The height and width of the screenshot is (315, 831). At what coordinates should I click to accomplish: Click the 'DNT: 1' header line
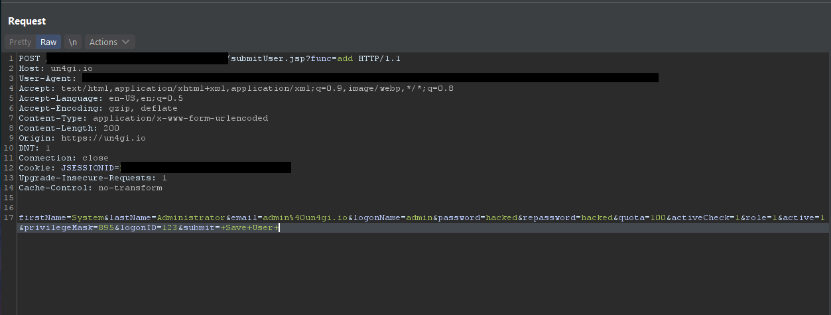tap(34, 148)
